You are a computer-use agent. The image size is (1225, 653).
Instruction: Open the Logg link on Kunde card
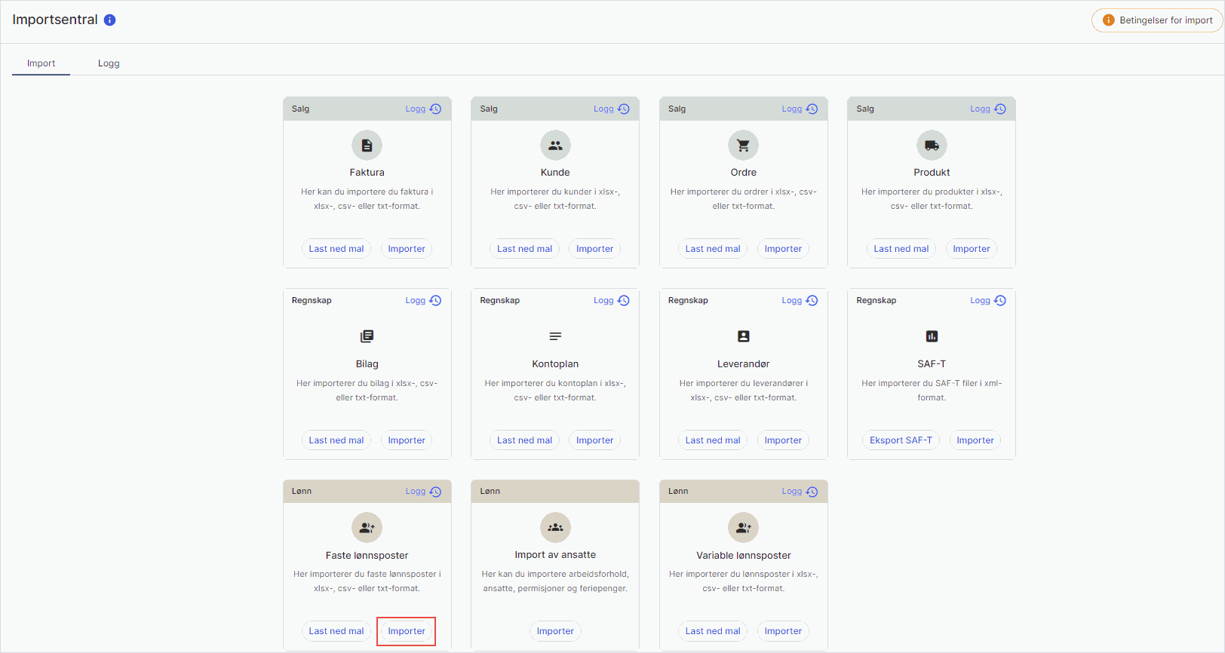pyautogui.click(x=611, y=109)
